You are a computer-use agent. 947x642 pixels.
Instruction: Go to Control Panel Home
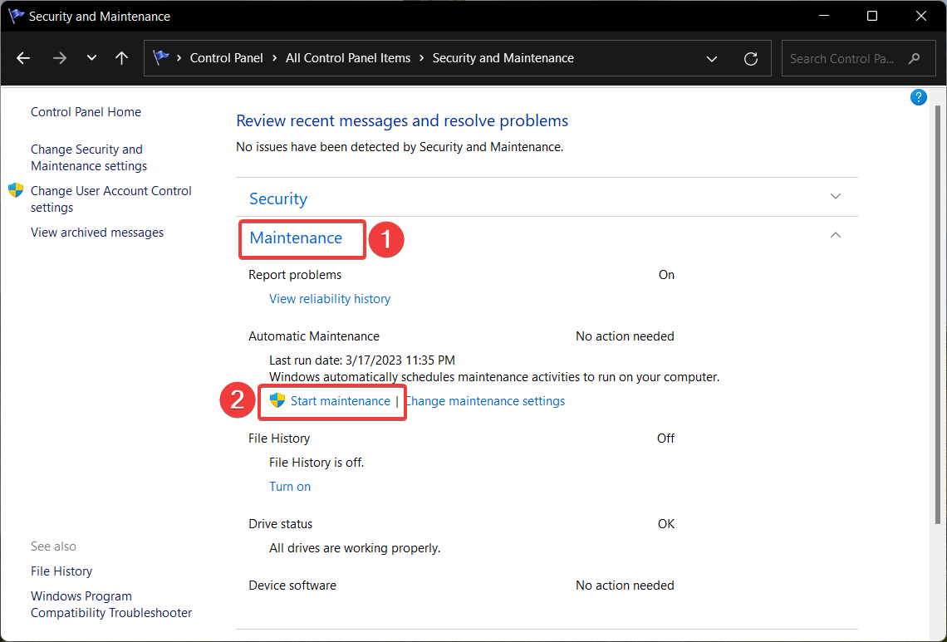point(86,111)
